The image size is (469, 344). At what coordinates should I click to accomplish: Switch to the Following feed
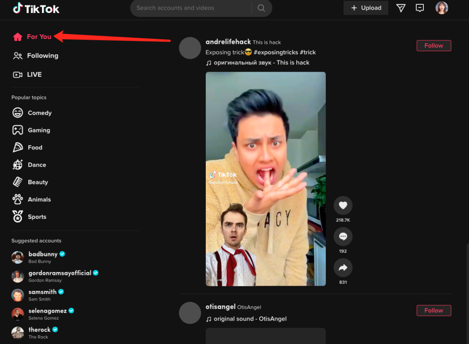42,56
